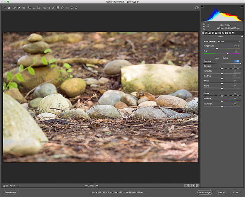Screen dimensions: 245x197
Task: Select the Hand tool
Action: 8,8
